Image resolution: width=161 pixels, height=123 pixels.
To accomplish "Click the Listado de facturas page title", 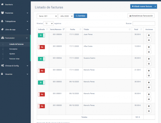I will pos(49,7).
